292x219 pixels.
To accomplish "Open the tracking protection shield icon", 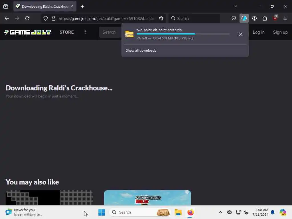I will point(46,19).
